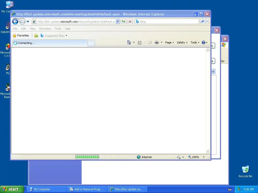
Task: Click the vertical scrollbar up arrow
Action: point(208,50)
